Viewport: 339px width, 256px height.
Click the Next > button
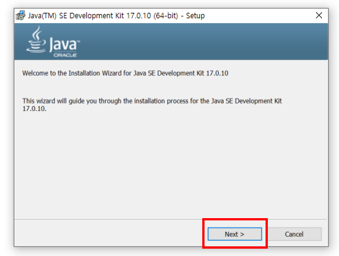[x=234, y=234]
